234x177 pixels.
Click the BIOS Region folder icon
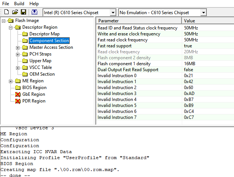point(18,88)
